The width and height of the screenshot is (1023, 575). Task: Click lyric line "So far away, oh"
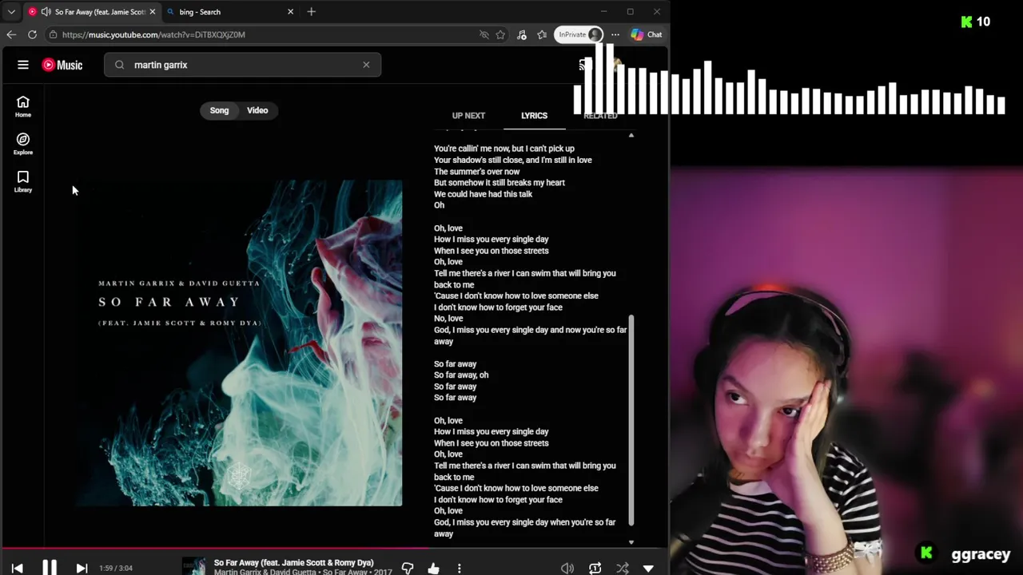coord(461,375)
